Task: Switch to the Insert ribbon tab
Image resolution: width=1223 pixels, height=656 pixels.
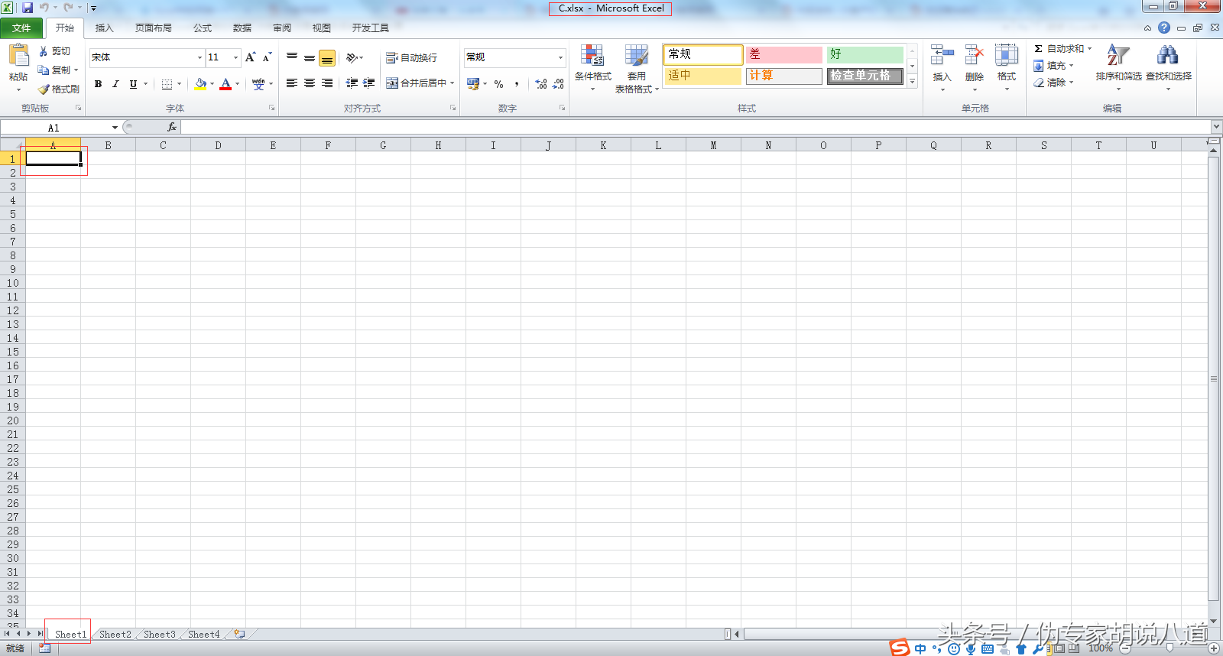Action: coord(104,28)
